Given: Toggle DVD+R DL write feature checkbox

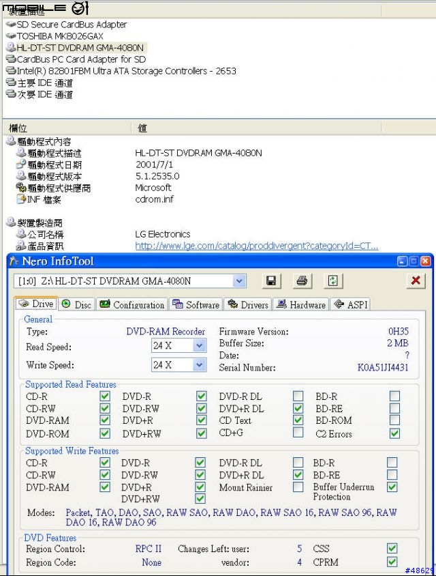Looking at the screenshot, I should tap(298, 474).
